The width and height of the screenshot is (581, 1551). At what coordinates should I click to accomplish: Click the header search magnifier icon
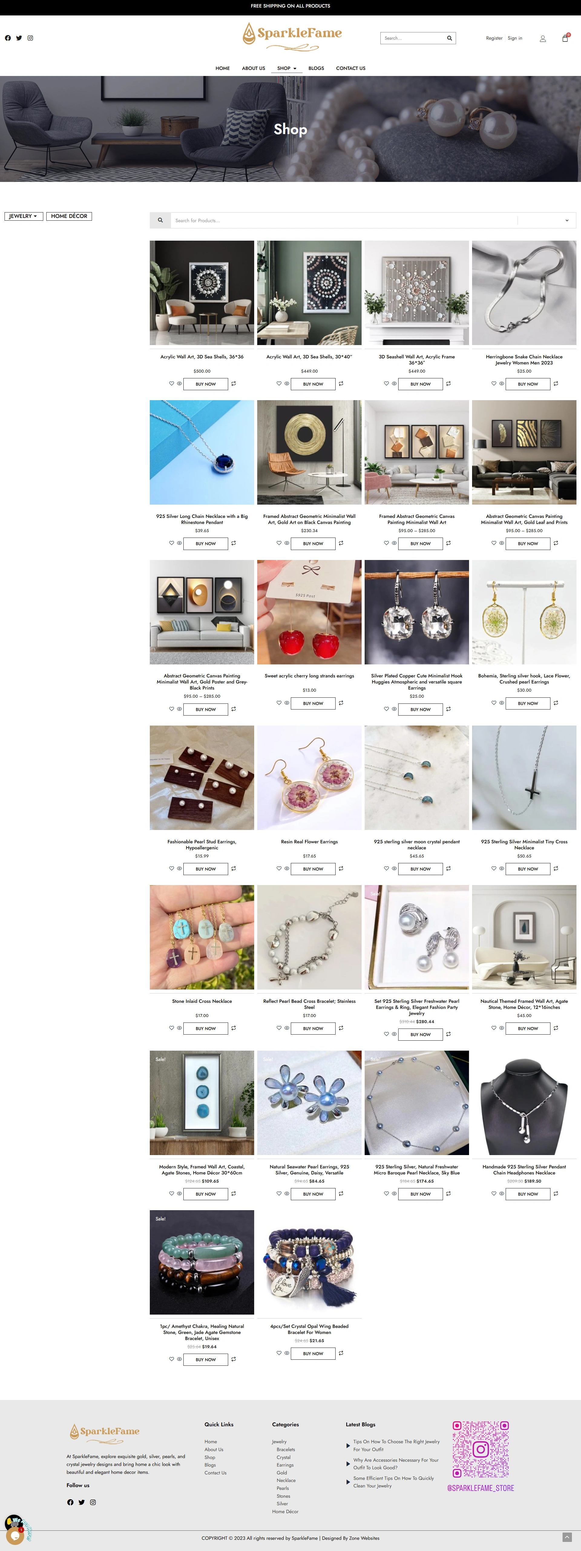click(x=449, y=38)
